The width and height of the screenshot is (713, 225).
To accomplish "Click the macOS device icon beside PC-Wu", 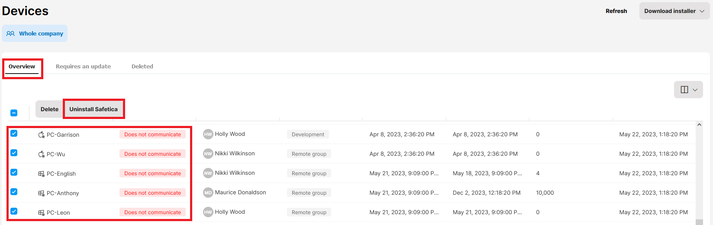I will pyautogui.click(x=42, y=154).
